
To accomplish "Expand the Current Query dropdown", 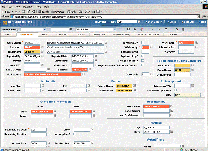I will click(x=44, y=29).
